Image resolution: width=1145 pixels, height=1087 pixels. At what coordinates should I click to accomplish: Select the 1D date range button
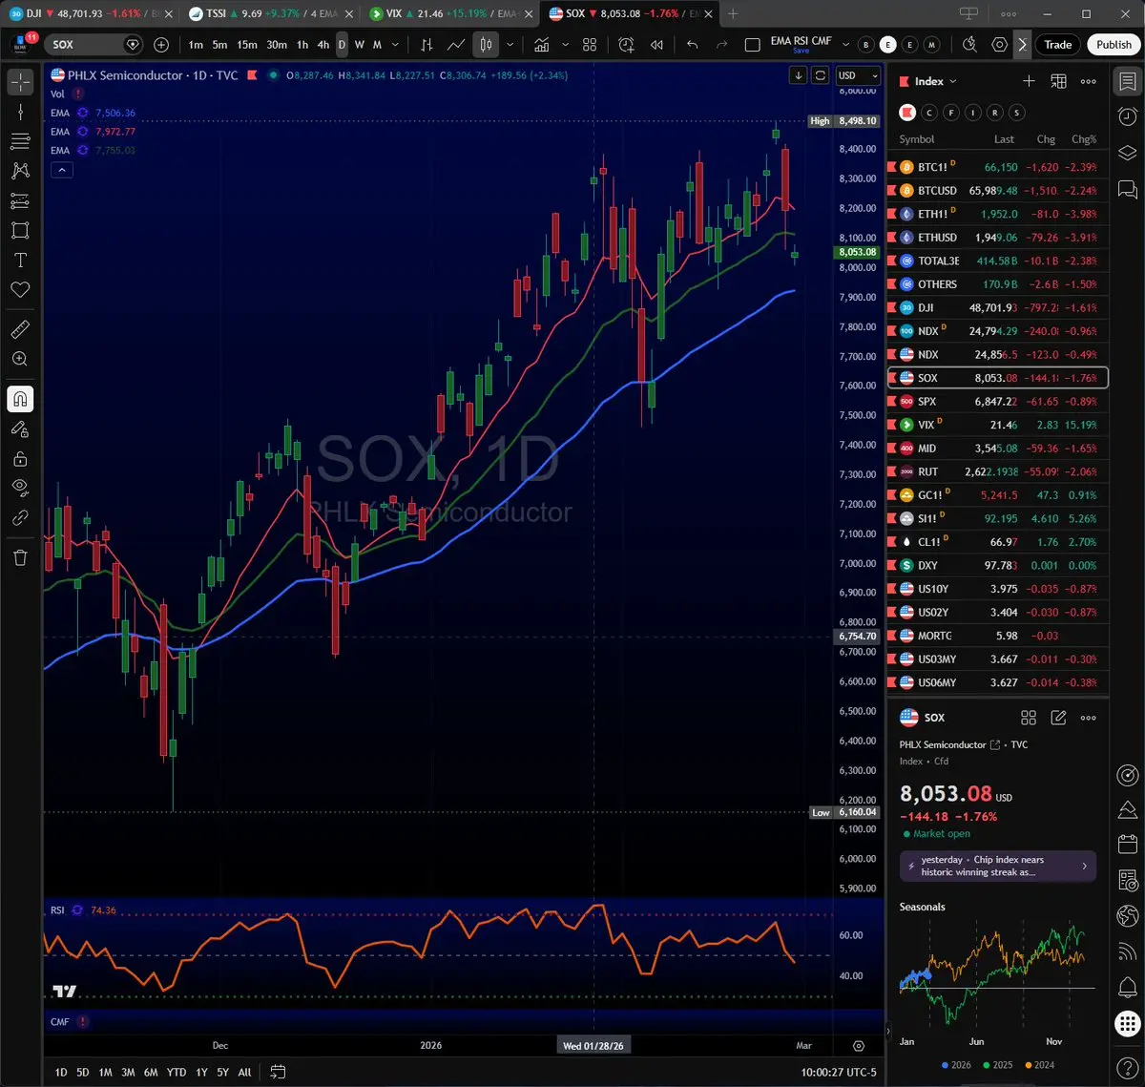(60, 1072)
